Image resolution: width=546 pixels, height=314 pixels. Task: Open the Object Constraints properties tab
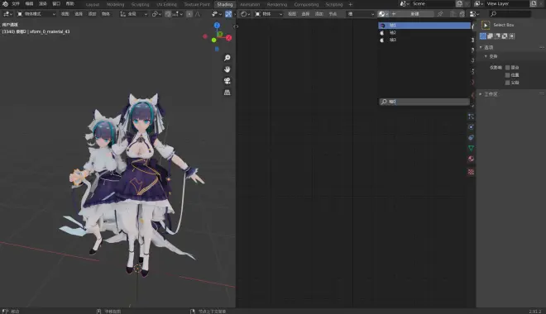pyautogui.click(x=471, y=138)
